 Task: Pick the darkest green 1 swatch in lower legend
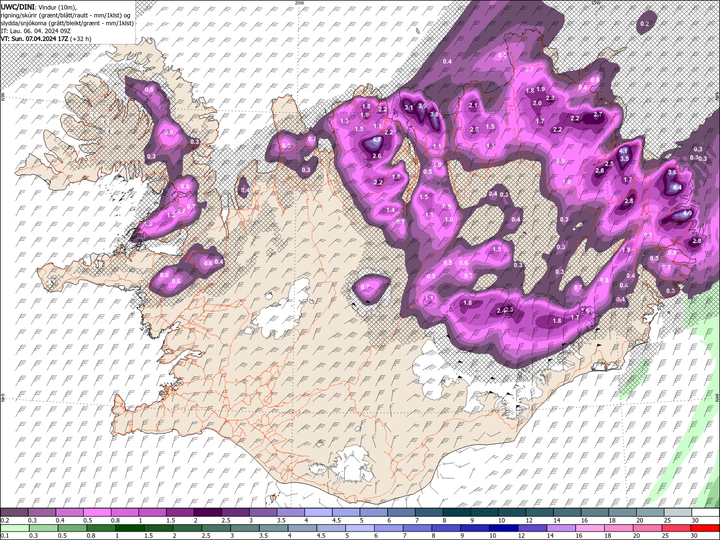click(129, 529)
